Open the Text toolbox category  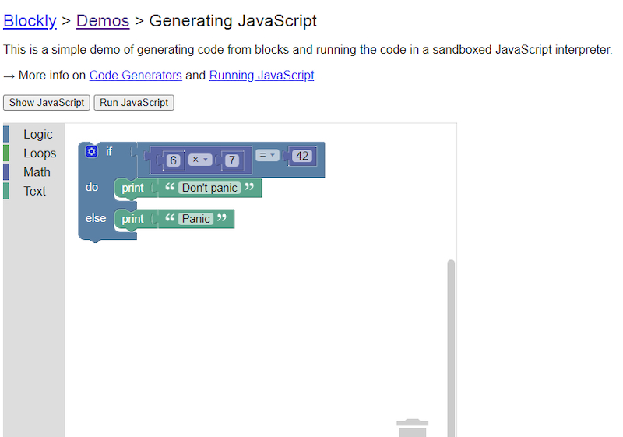click(x=34, y=191)
